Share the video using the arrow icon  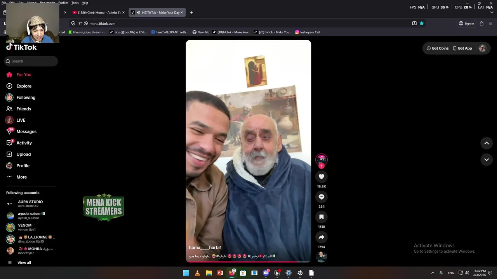pyautogui.click(x=321, y=237)
